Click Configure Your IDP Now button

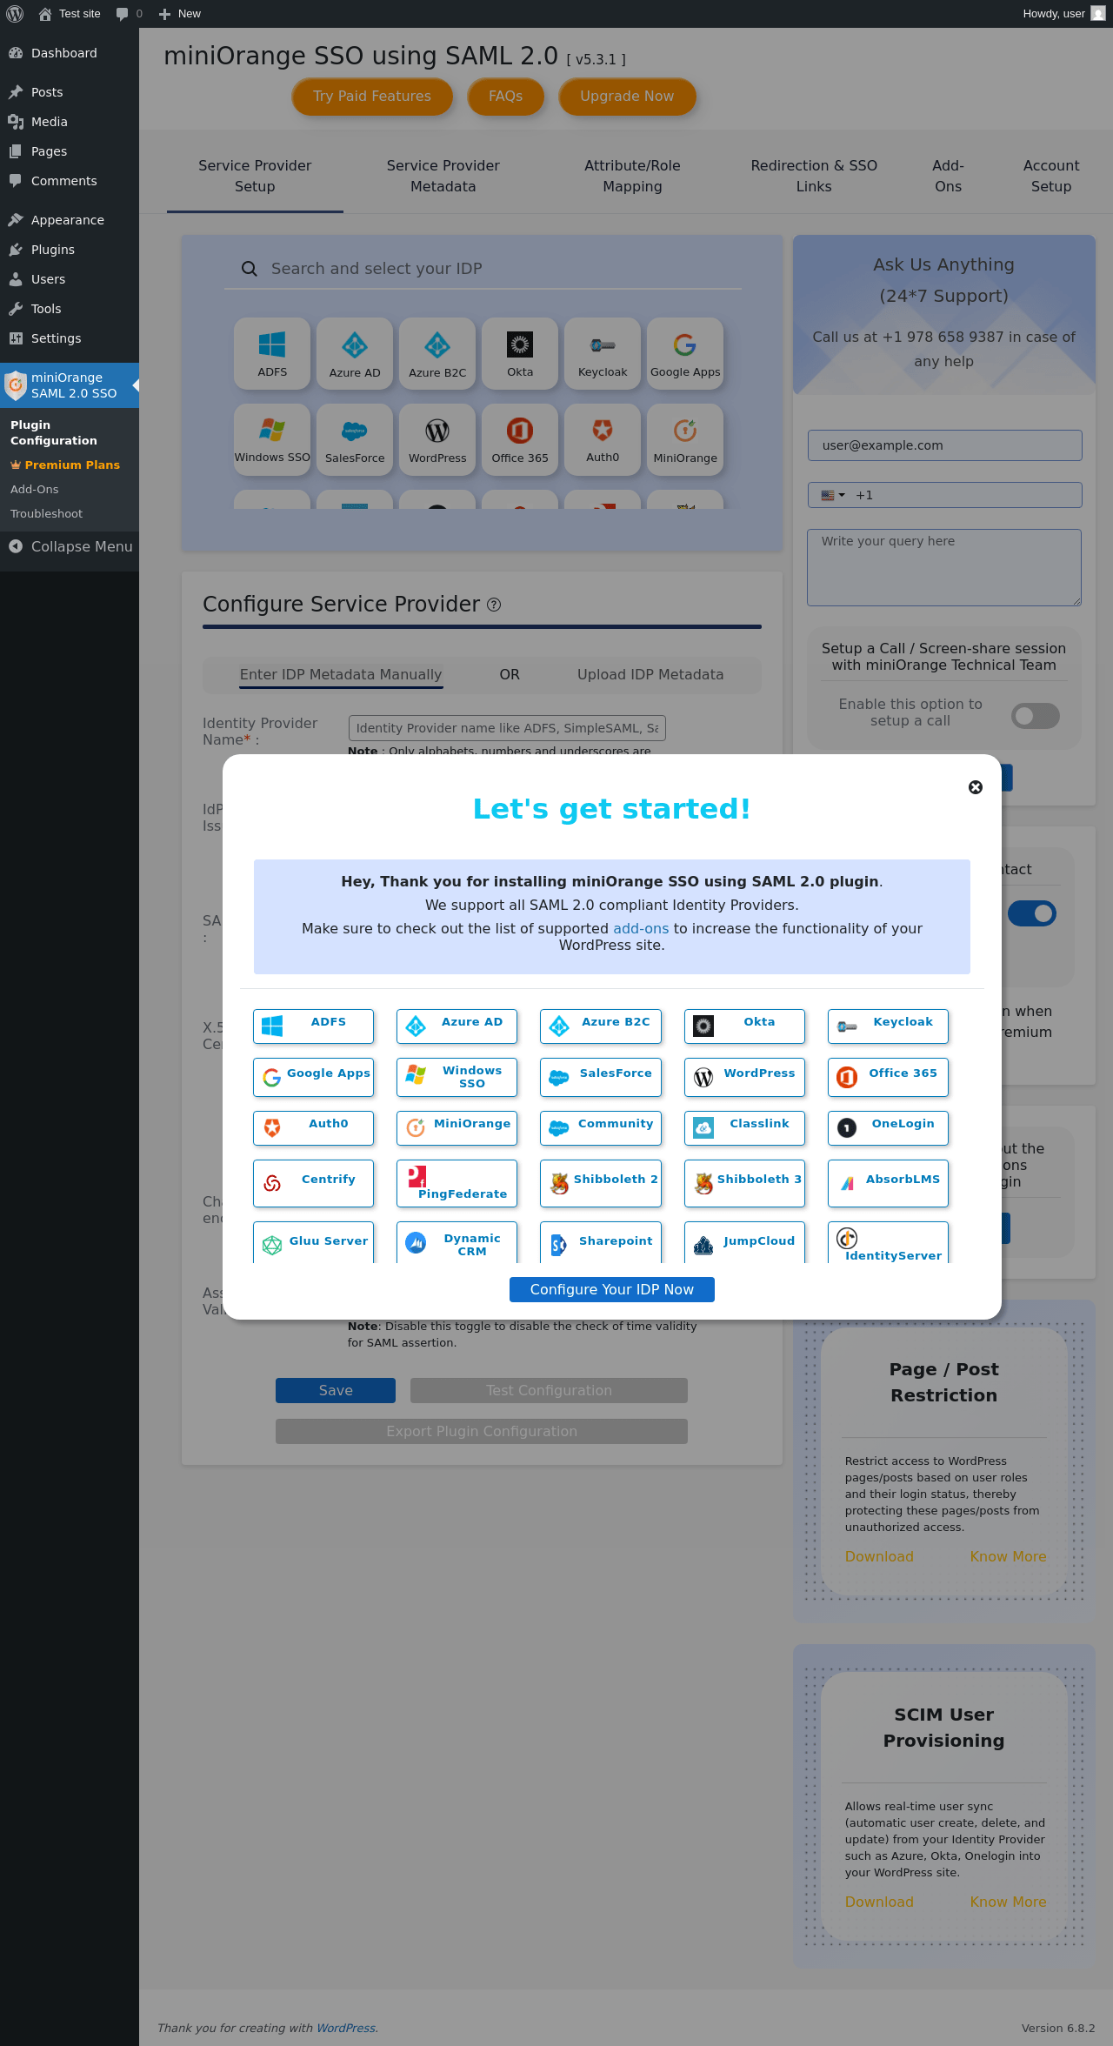[x=611, y=1289]
